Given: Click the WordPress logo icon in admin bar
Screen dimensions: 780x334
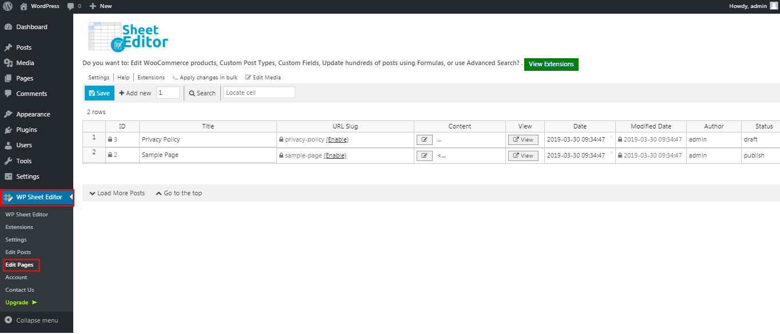Looking at the screenshot, I should pos(7,6).
